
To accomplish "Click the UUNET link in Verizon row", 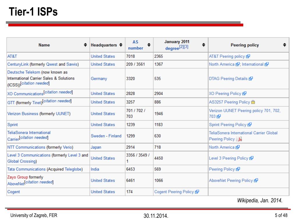I will (63, 114).
